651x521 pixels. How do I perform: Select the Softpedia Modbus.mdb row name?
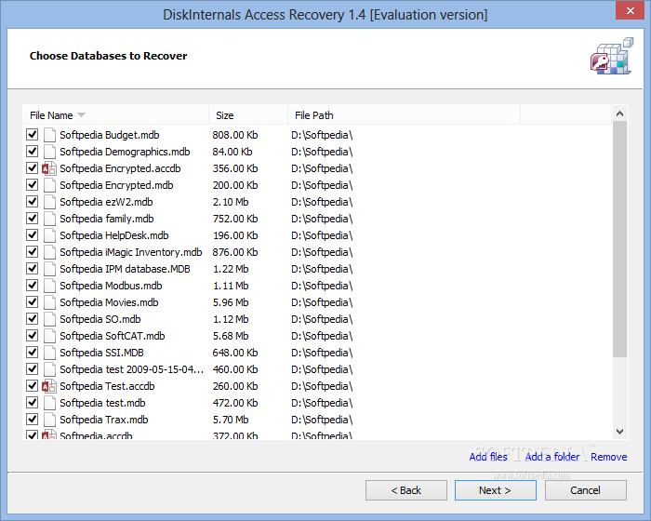click(111, 286)
